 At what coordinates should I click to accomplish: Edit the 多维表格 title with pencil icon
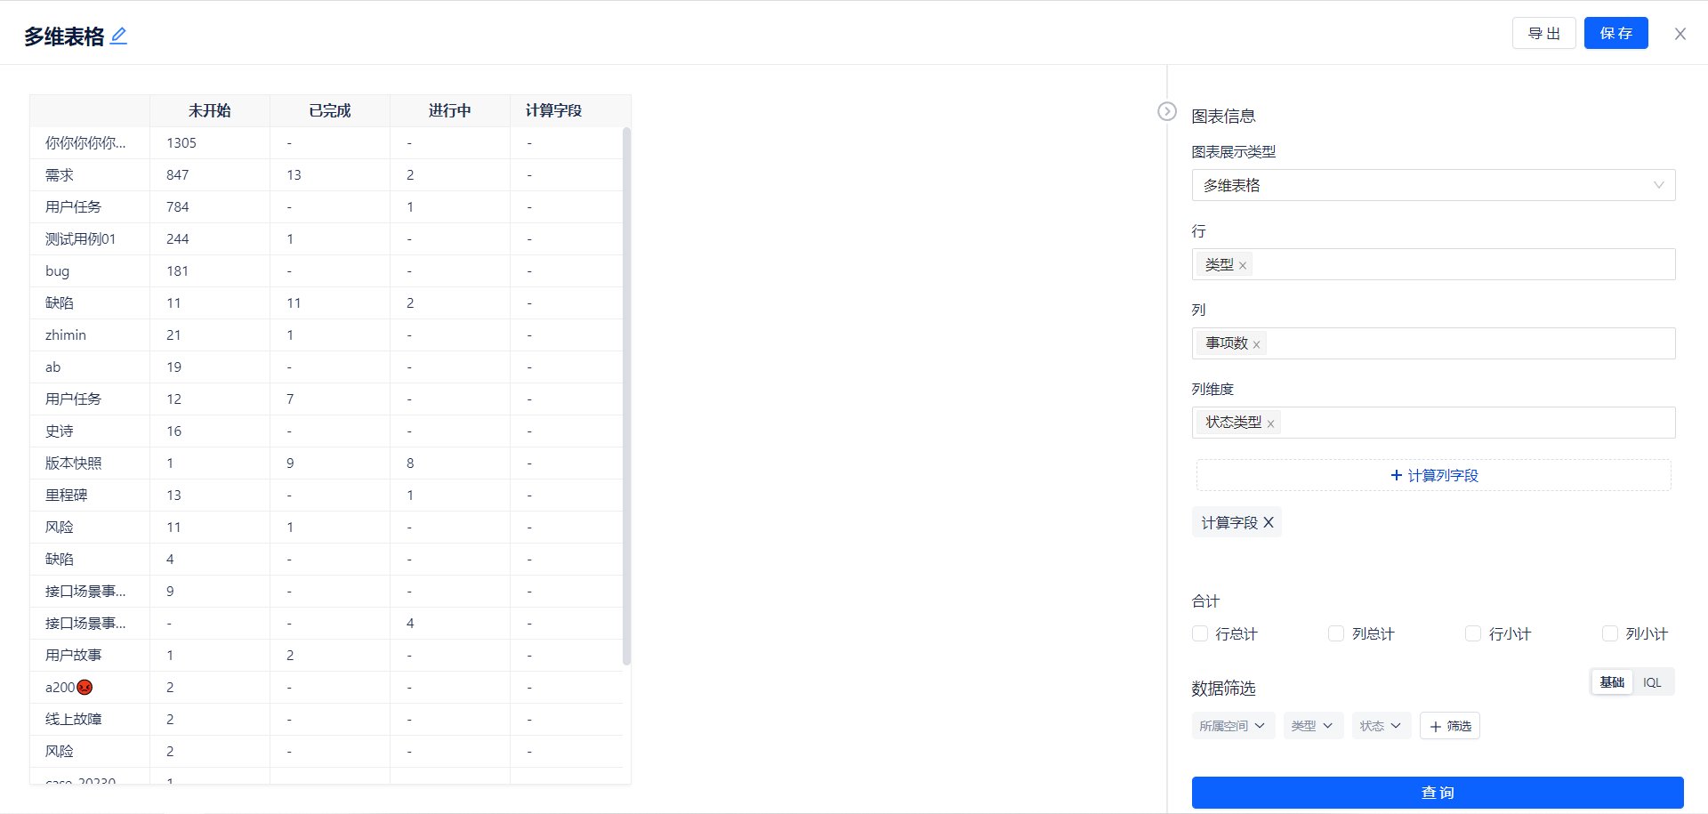coord(118,36)
